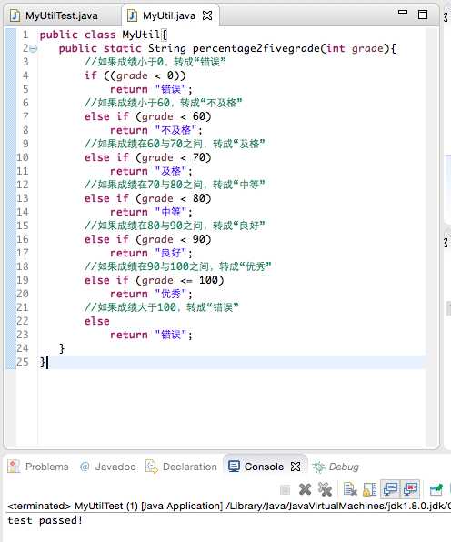This screenshot has height=542, width=451.
Task: Remove the terminated launch from Console
Action: tap(305, 489)
